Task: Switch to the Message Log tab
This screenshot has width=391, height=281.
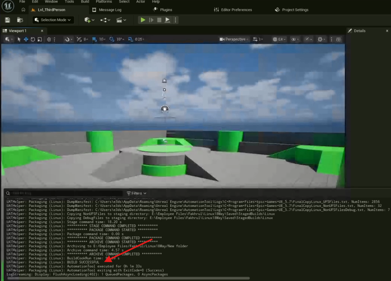Action: [107, 10]
